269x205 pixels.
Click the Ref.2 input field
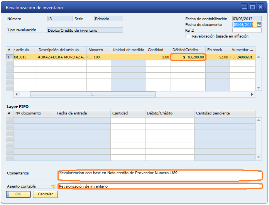[247, 30]
